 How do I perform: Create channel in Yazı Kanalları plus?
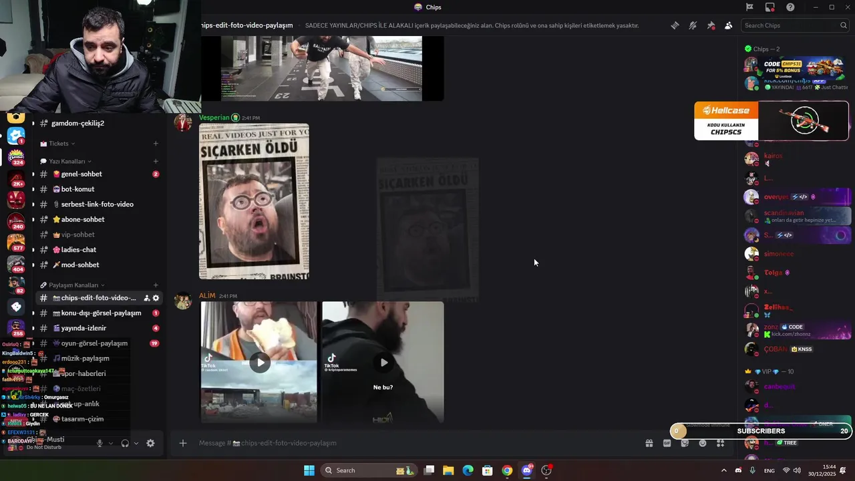tap(156, 161)
